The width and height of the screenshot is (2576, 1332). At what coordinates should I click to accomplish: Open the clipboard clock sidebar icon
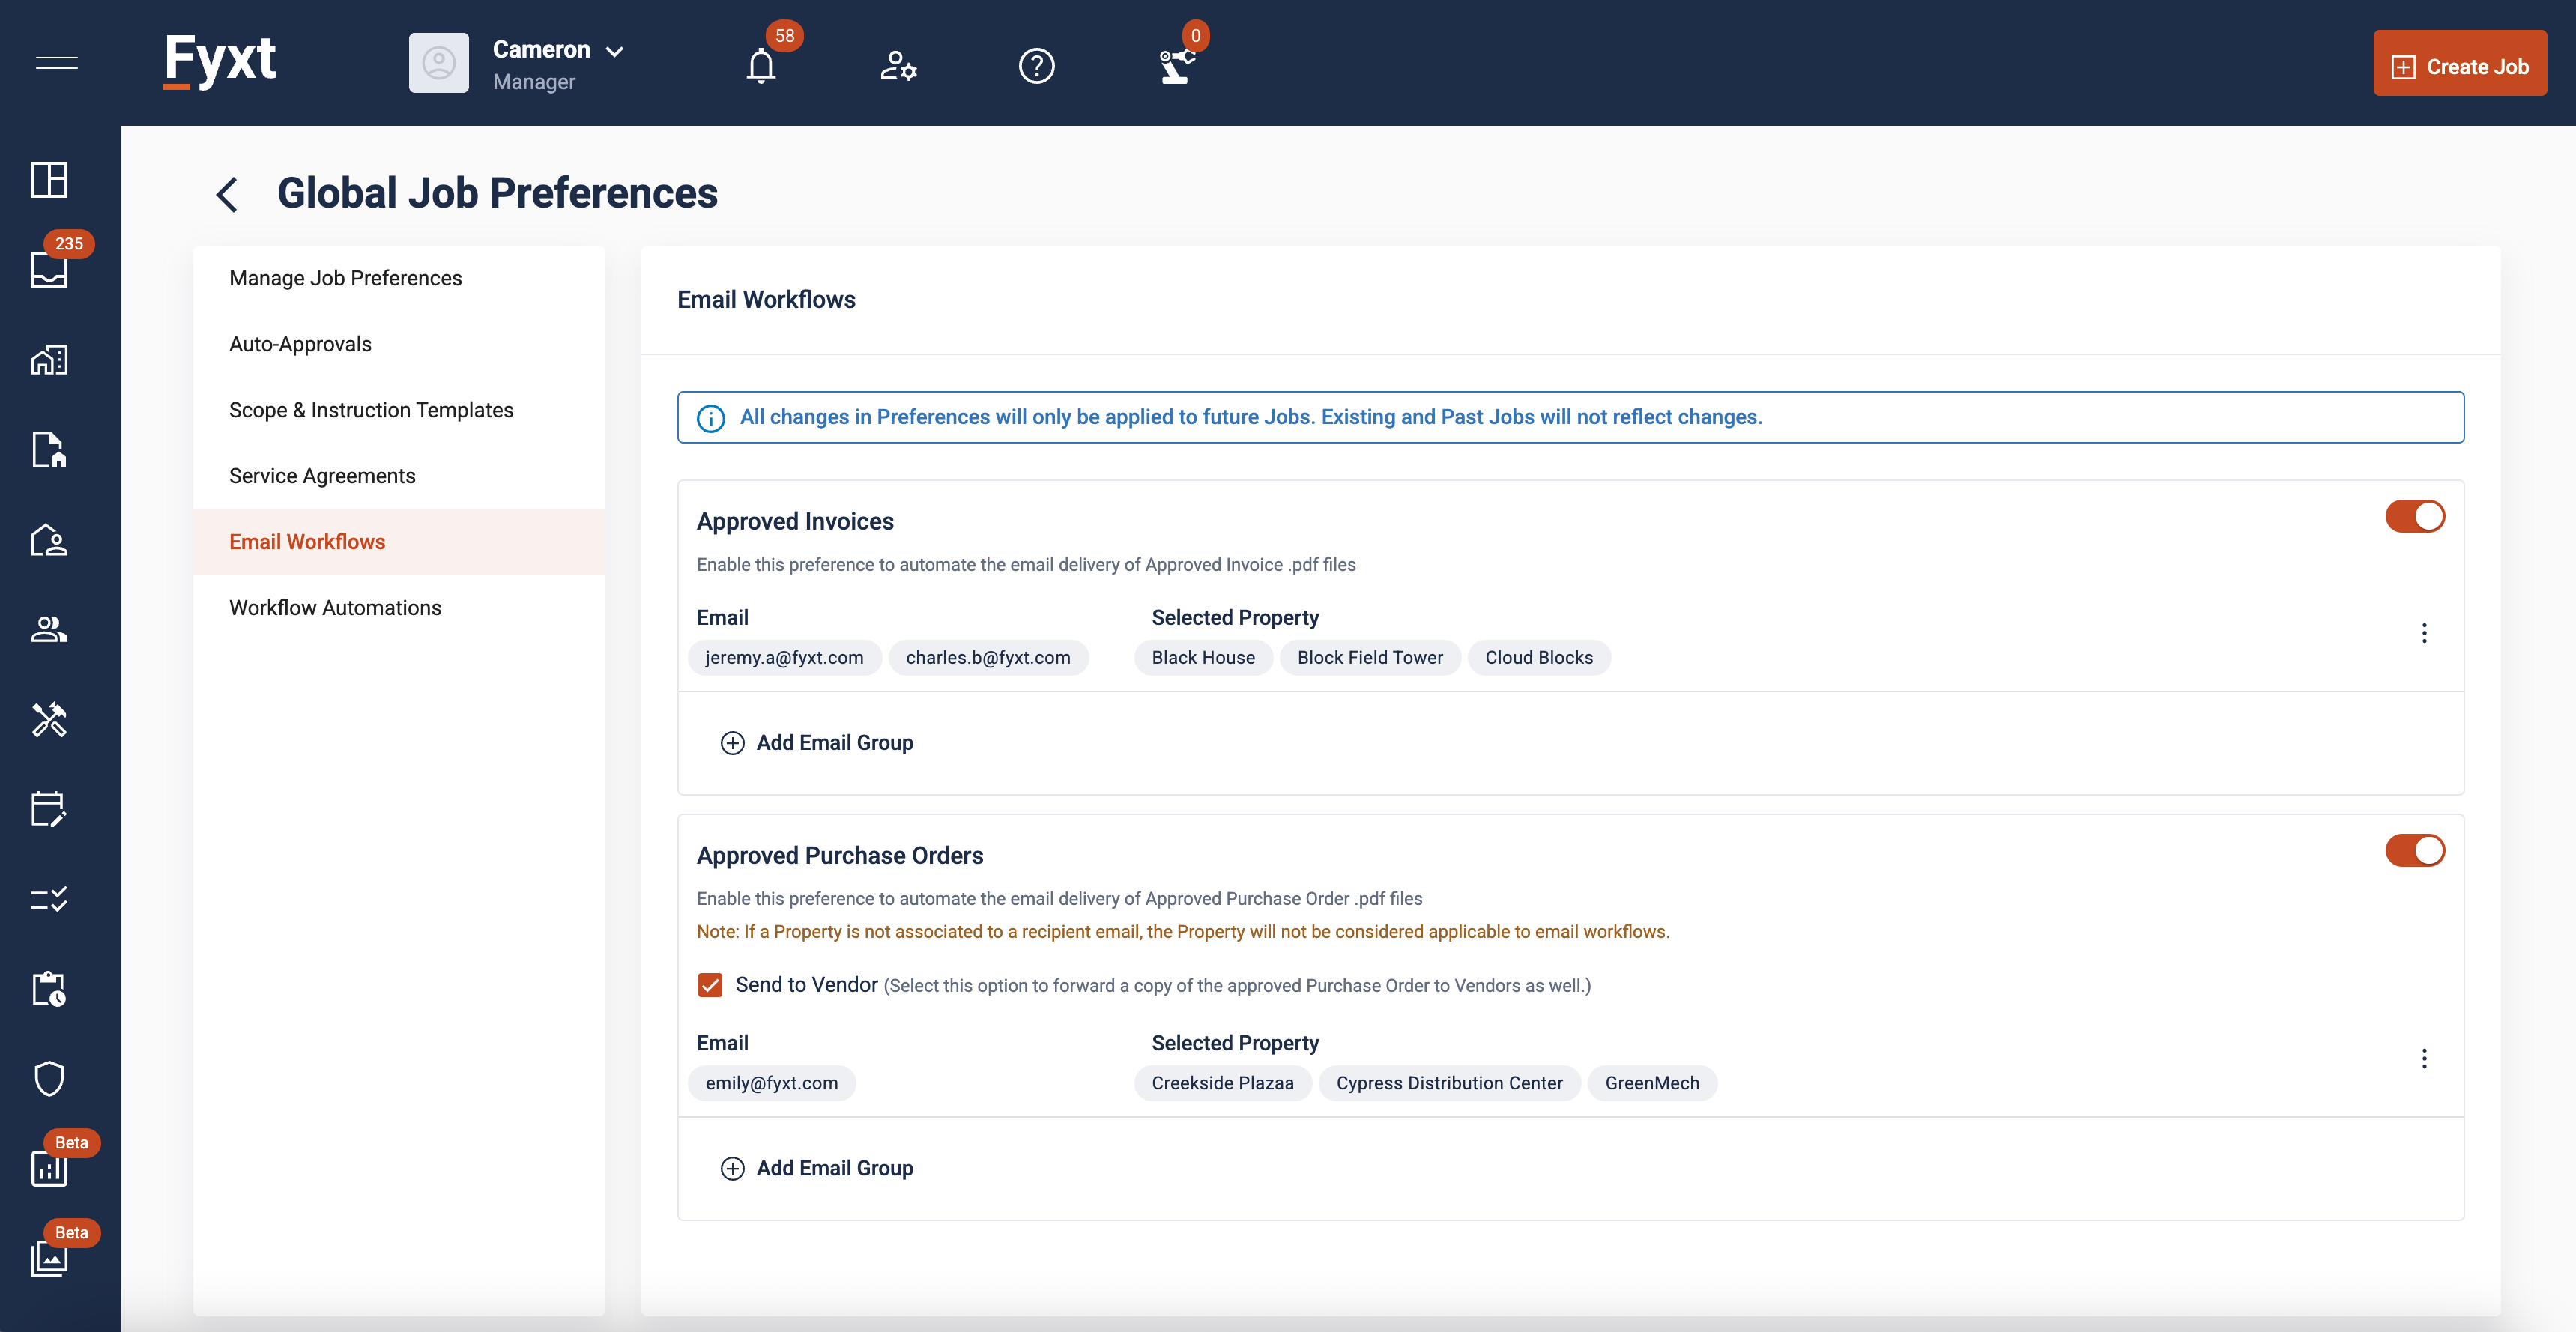click(x=49, y=989)
